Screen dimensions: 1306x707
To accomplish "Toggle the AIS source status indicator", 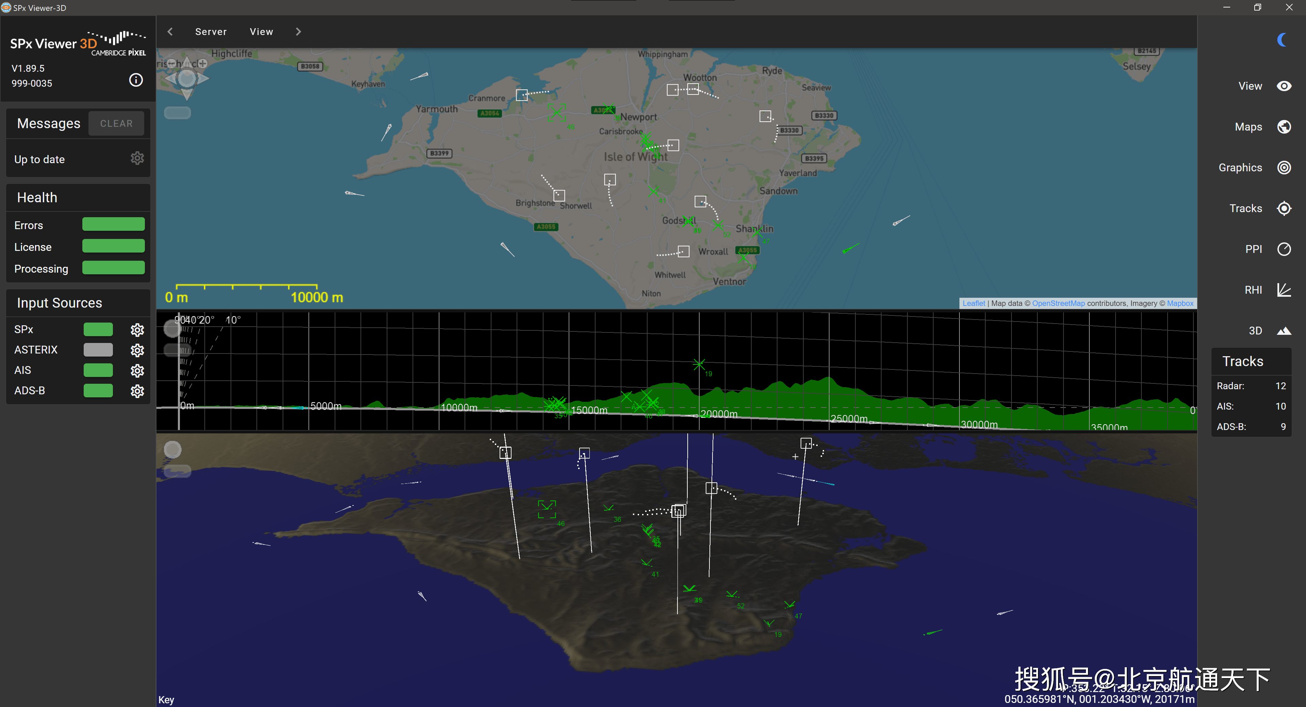I will [x=98, y=370].
